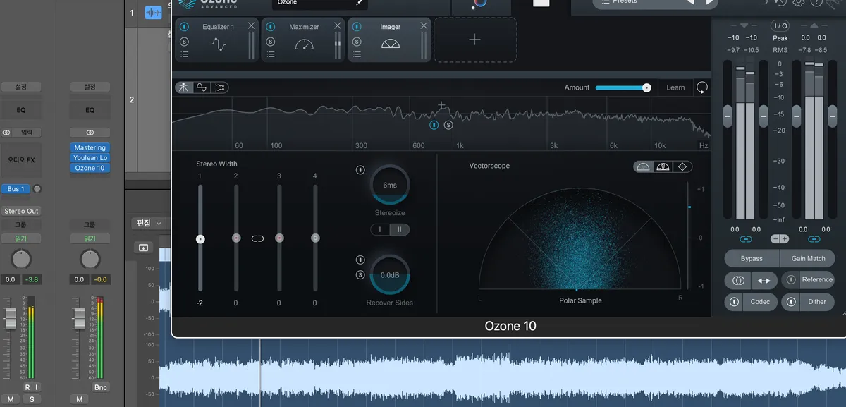This screenshot has width=846, height=407.
Task: Select Stereoize mode II
Action: point(400,229)
